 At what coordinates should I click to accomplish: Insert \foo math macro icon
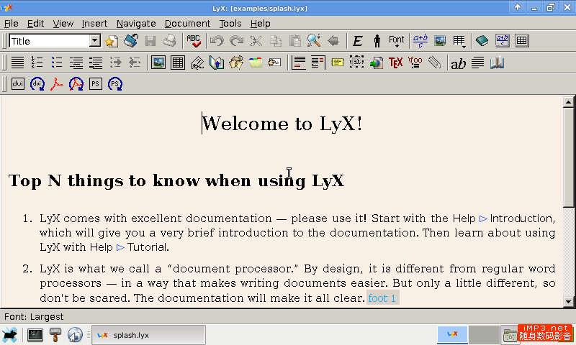[x=415, y=62]
